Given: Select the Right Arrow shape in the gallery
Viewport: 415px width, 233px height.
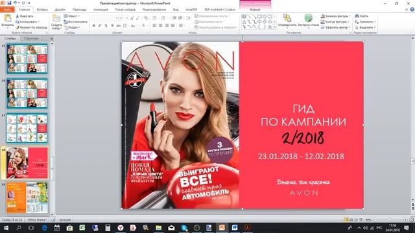Looking at the screenshot, I should 259,21.
